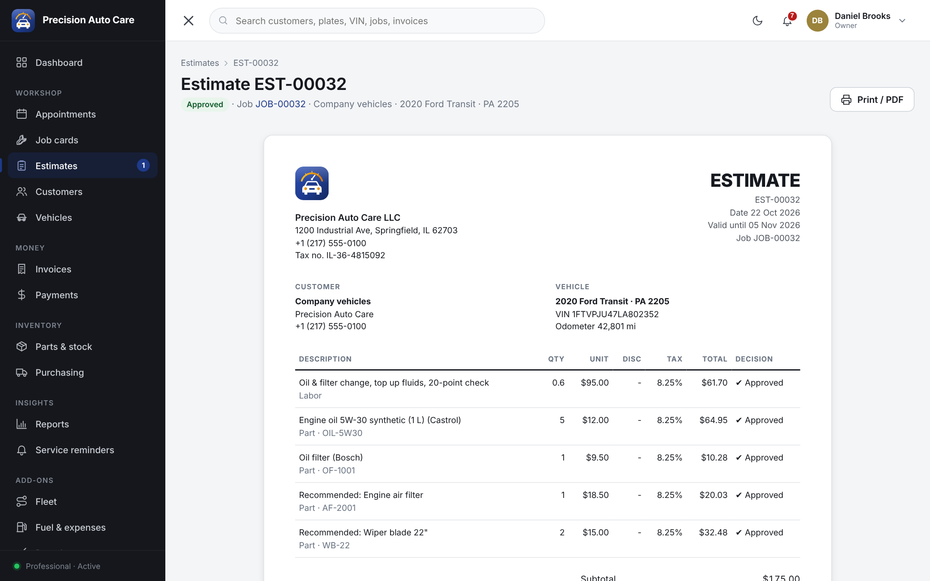Click the Print / PDF button
Viewport: 930px width, 581px height.
[x=872, y=100]
